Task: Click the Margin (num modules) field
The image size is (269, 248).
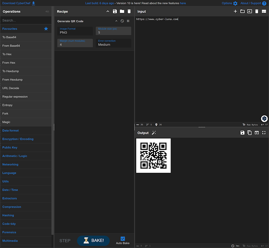Action: [x=75, y=43]
